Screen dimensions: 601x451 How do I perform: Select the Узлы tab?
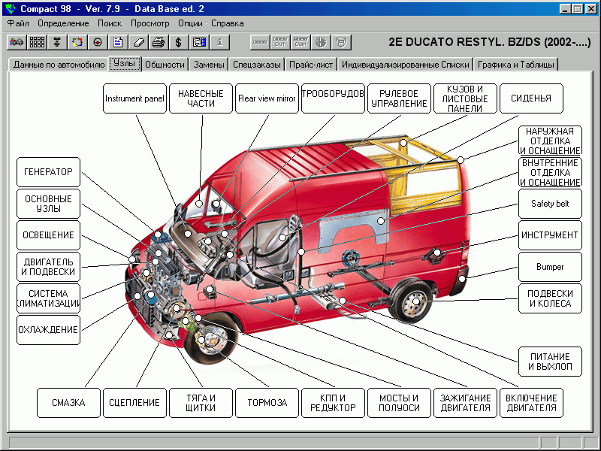point(125,63)
